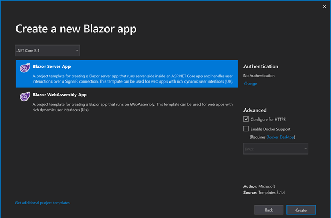Click the Blazor Server App template icon
Viewport: 331px width, 218px height.
(24, 68)
